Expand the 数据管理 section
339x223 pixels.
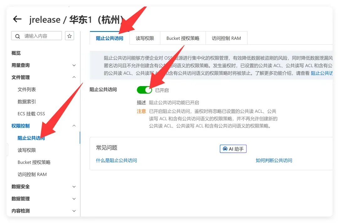click(74, 199)
